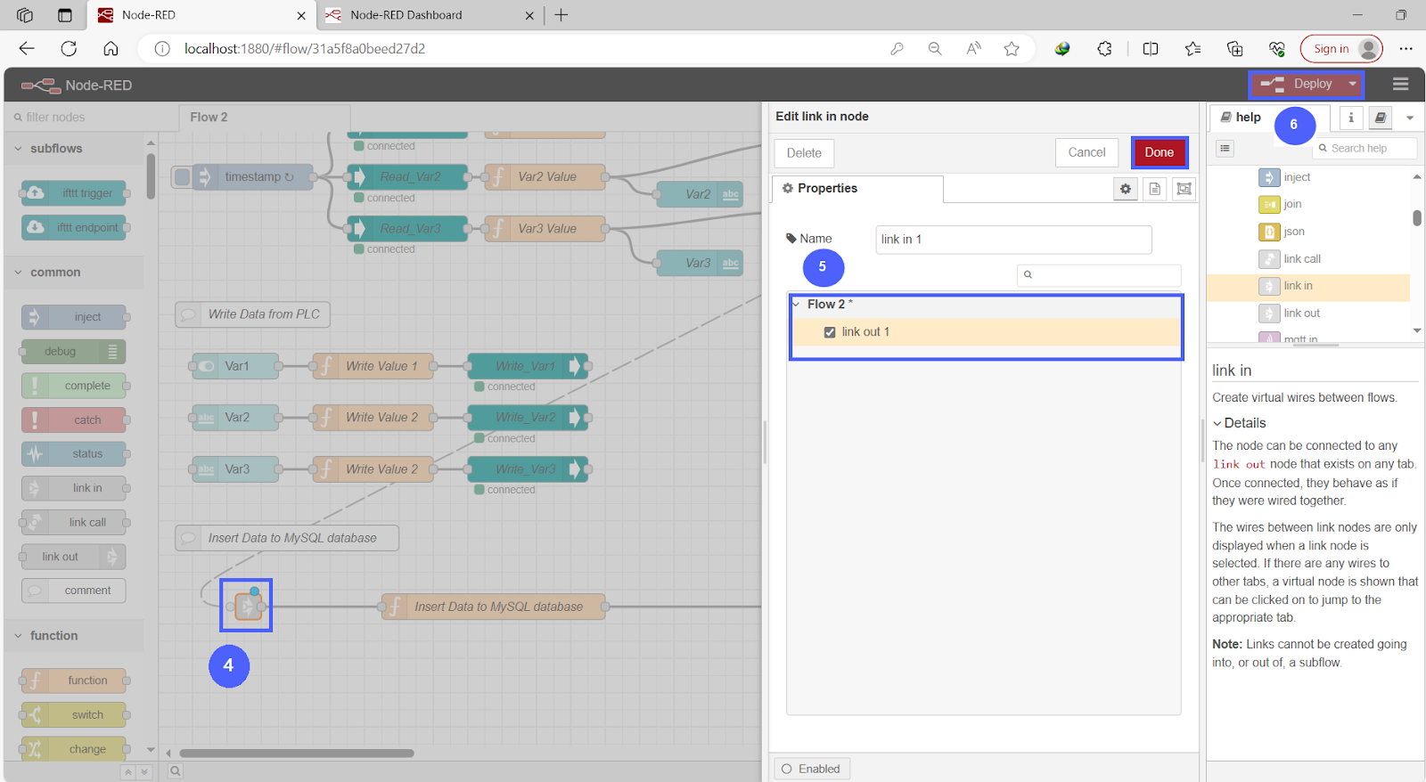
Task: Select the ifttt endpoint palette node
Action: point(74,228)
